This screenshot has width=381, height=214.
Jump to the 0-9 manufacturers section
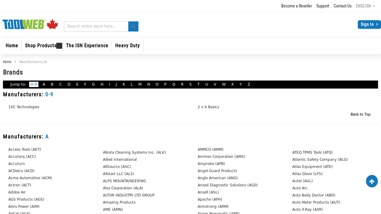pos(34,85)
